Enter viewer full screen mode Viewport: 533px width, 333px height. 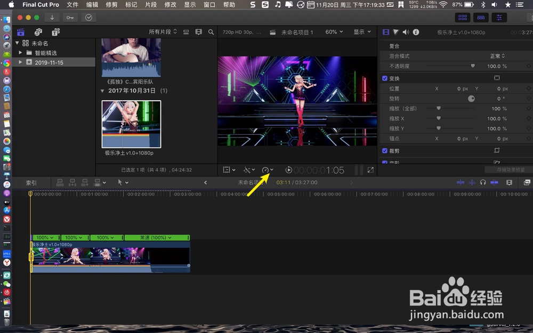click(370, 170)
